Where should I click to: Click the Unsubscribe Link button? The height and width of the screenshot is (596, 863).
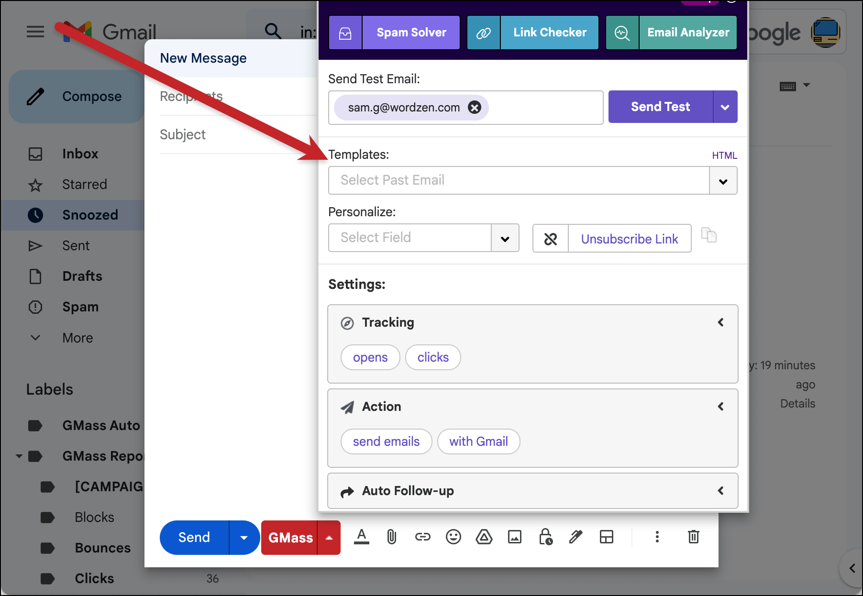[630, 238]
